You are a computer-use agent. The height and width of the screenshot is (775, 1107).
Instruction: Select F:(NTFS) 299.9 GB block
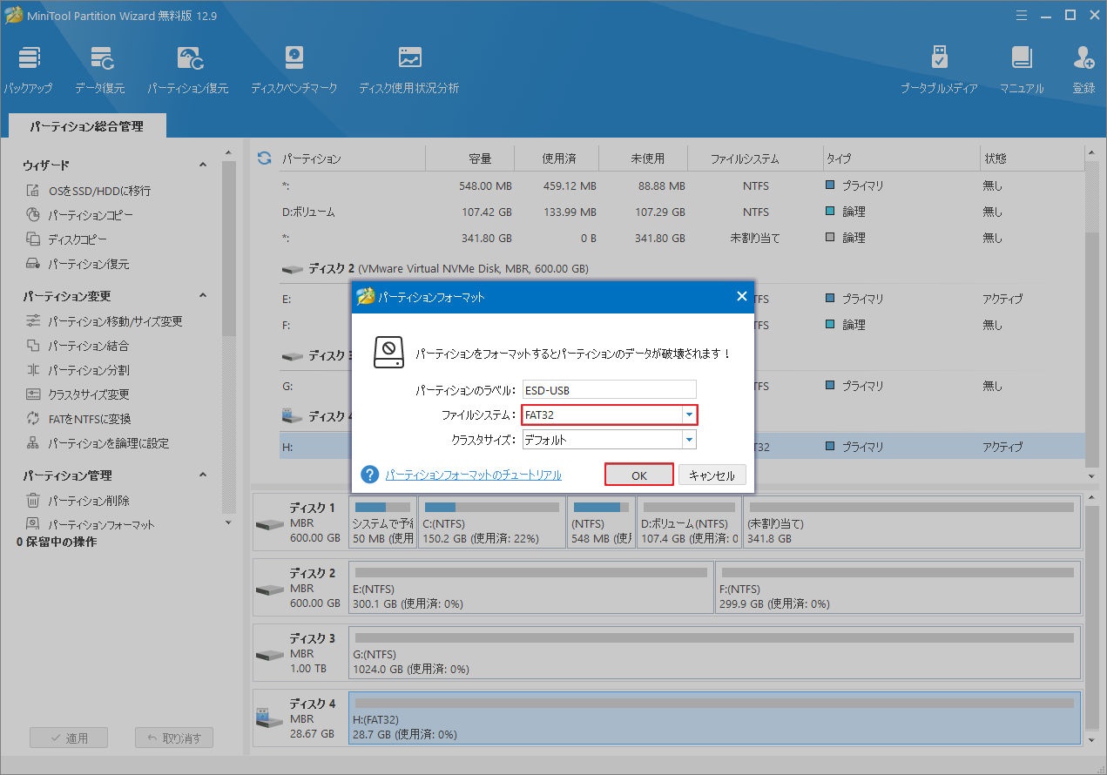[898, 586]
